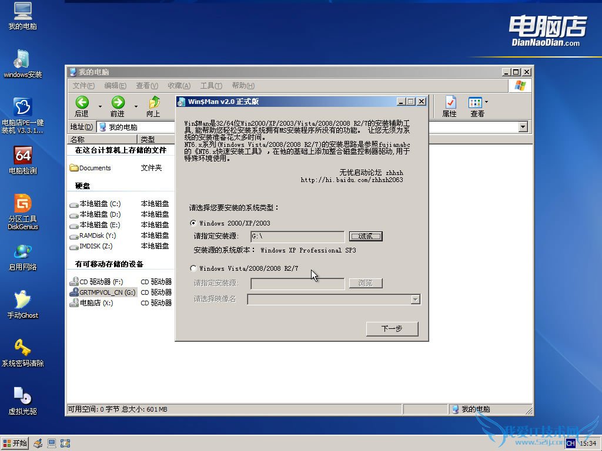Open the 前进 history dropdown arrow
The height and width of the screenshot is (451, 602).
(x=136, y=106)
